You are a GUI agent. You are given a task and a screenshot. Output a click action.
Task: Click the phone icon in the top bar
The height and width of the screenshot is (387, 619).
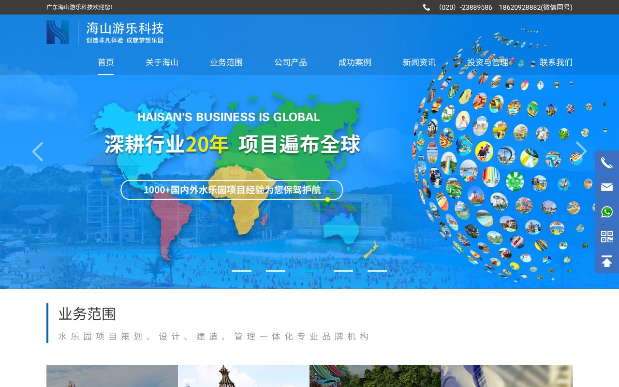426,7
